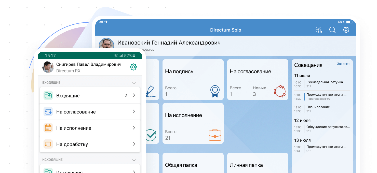Click the name Снигирев Павел Владимирович

coord(89,64)
